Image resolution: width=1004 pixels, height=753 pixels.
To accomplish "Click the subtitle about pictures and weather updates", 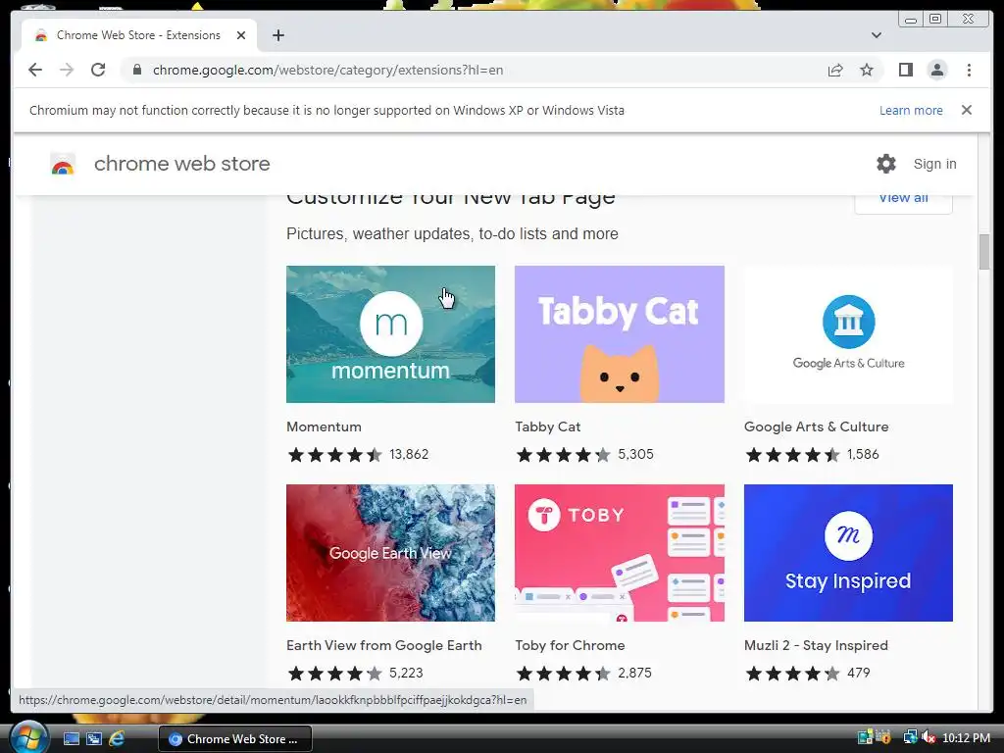I will pos(452,233).
